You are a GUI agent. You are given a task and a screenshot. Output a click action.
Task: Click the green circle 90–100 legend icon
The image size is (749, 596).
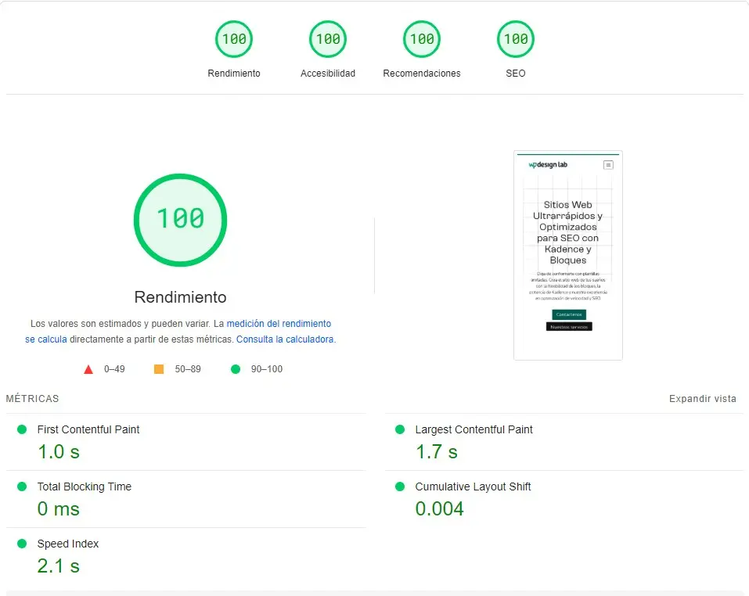click(236, 369)
